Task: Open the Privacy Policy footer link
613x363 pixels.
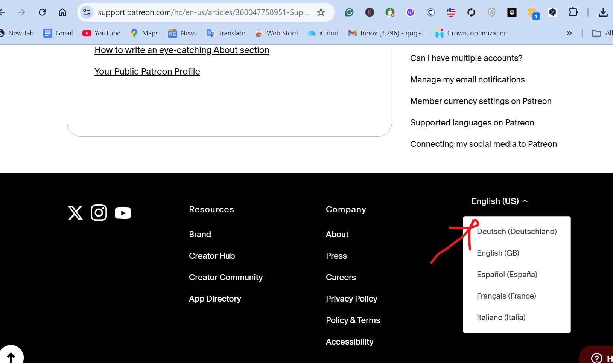Action: click(x=351, y=299)
